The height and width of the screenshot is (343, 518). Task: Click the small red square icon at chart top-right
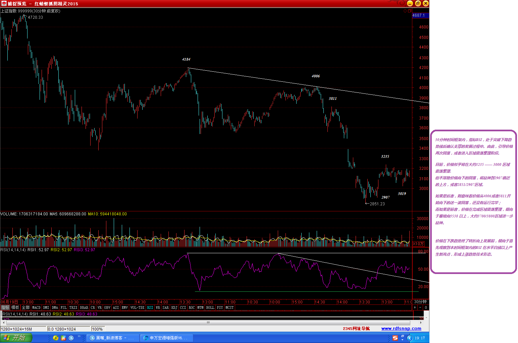[x=409, y=11]
